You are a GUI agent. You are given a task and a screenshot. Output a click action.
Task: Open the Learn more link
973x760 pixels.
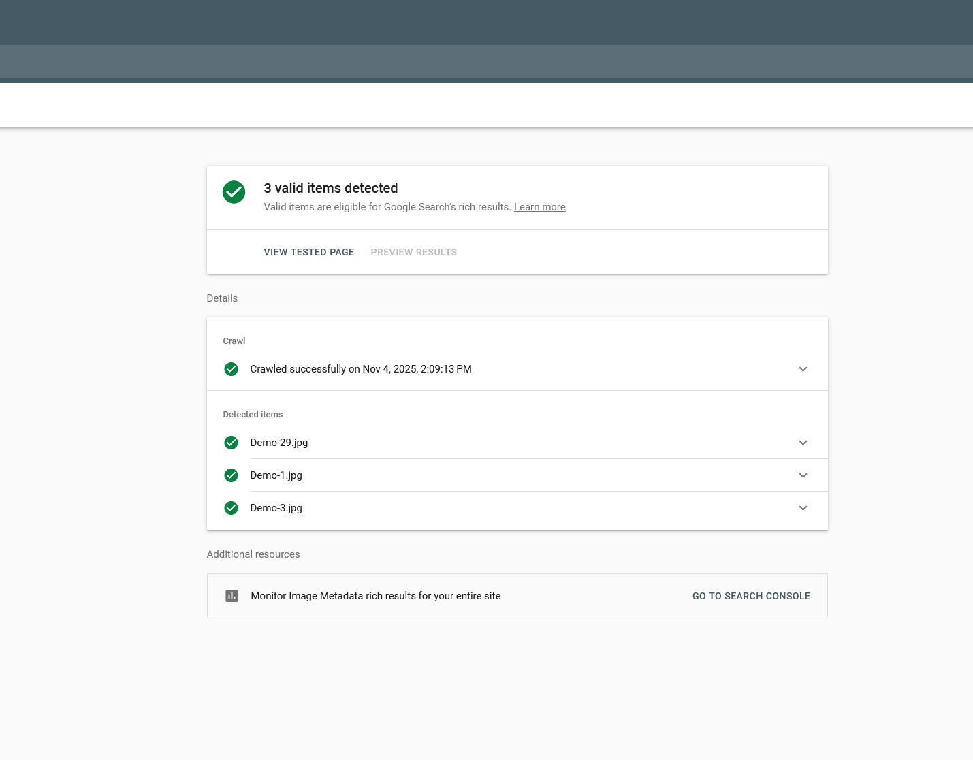[x=539, y=207]
